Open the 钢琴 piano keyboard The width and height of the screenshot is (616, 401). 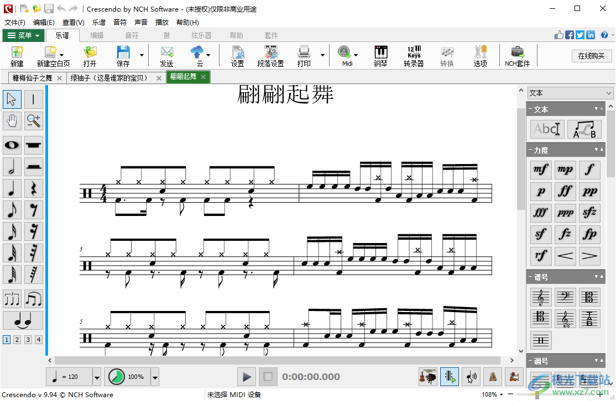(x=380, y=56)
